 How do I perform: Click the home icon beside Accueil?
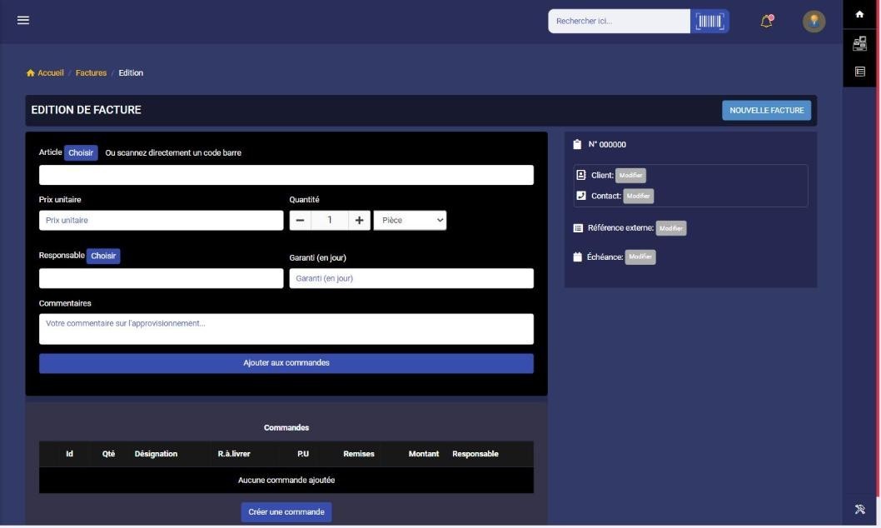coord(30,73)
